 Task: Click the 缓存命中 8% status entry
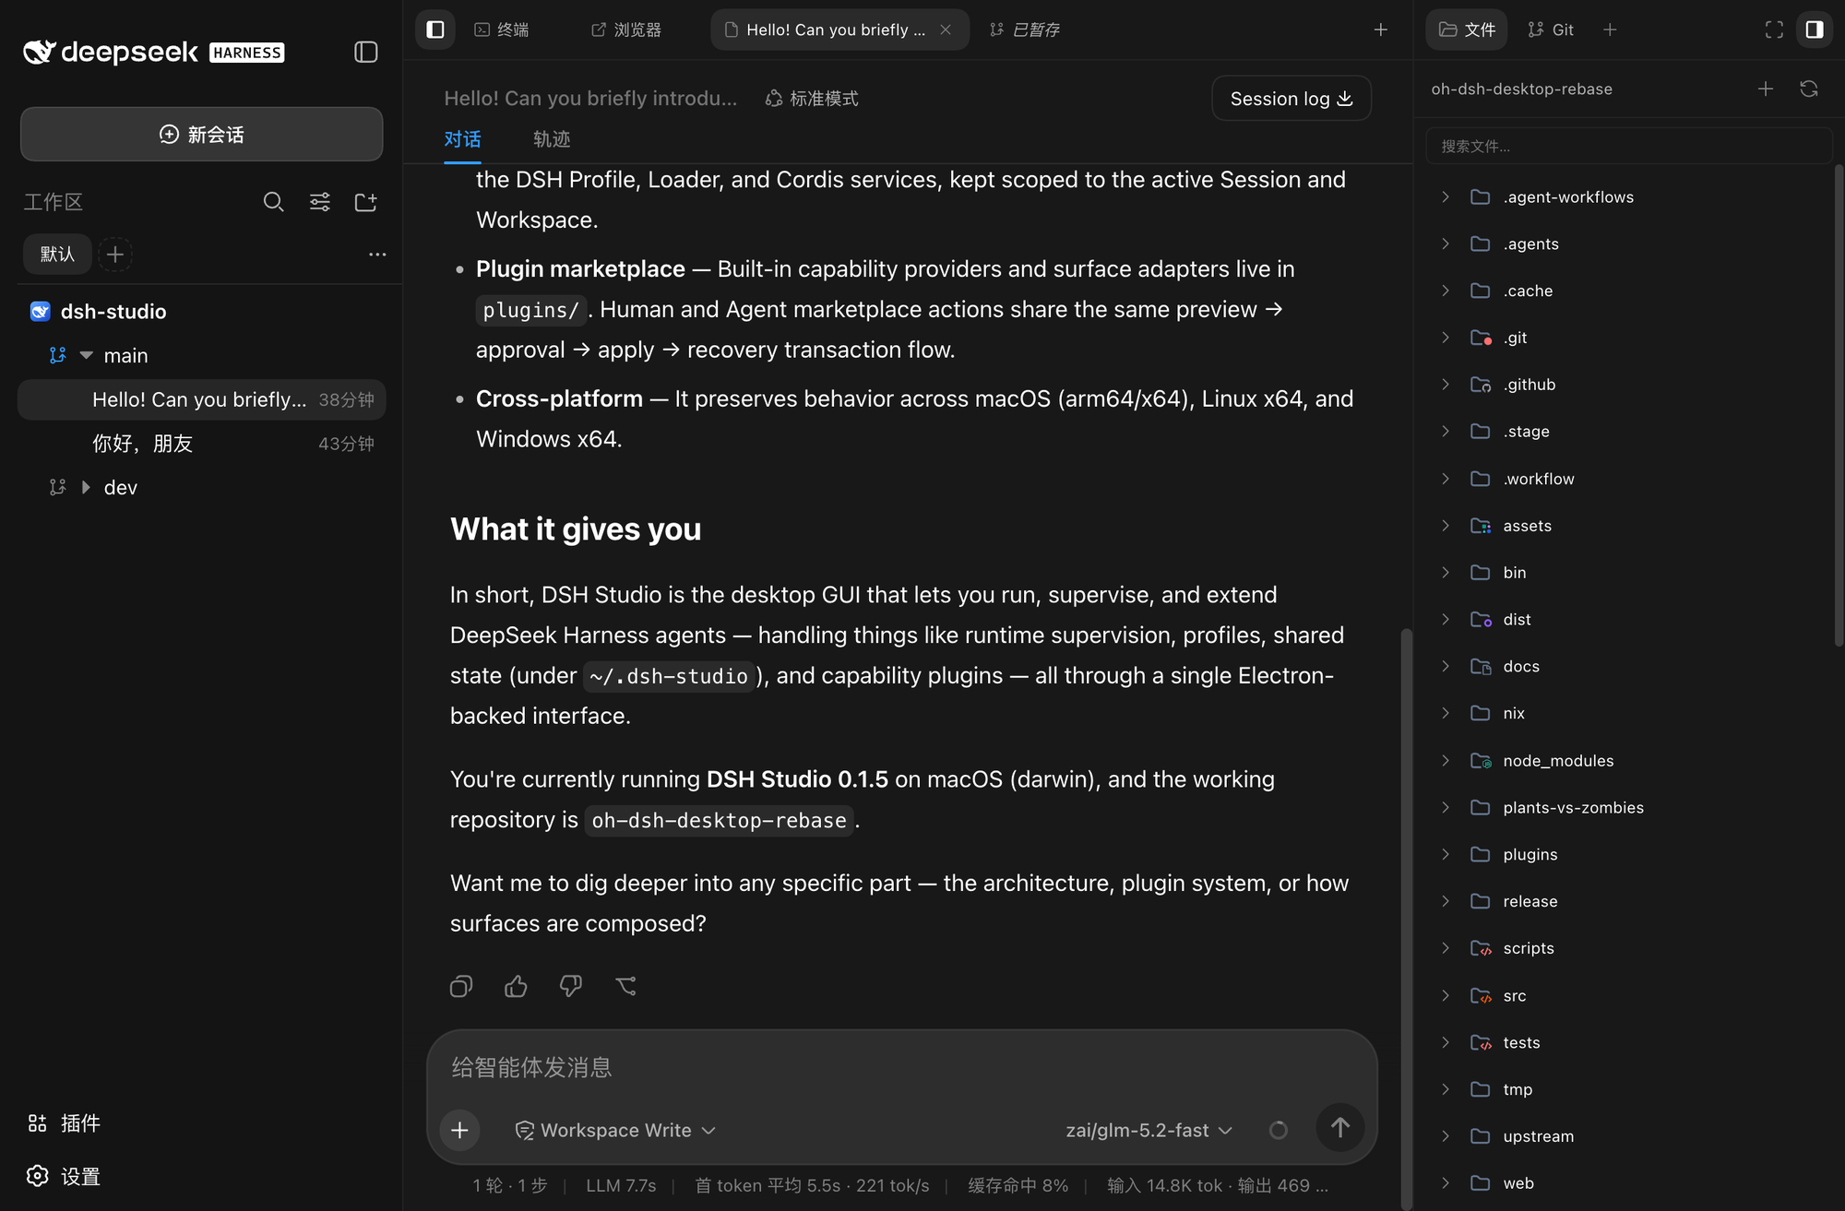1018,1186
